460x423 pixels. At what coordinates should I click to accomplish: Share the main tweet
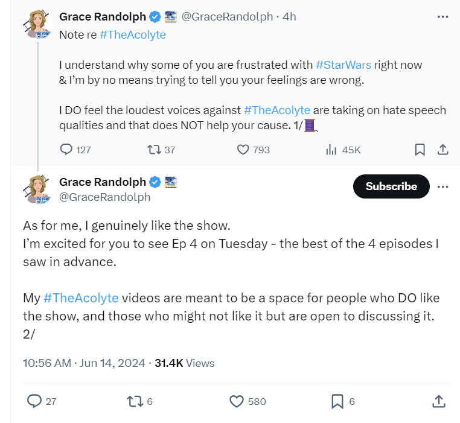pos(439,401)
